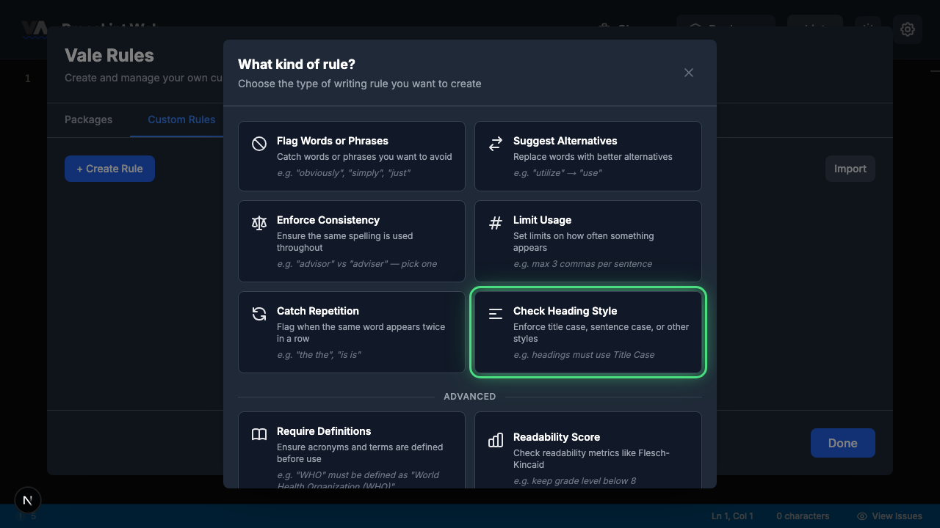The height and width of the screenshot is (528, 940).
Task: Click the Catch Repetition refresh icon
Action: (x=259, y=314)
